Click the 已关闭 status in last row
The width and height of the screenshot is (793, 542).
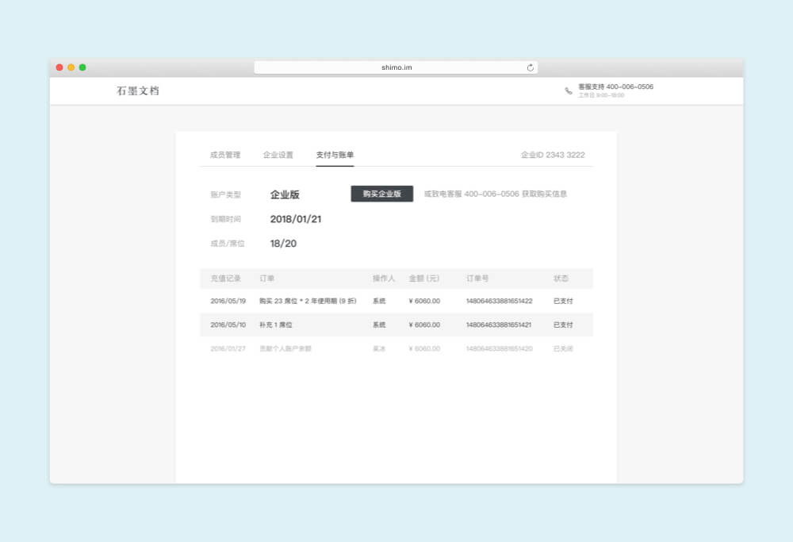coord(563,348)
